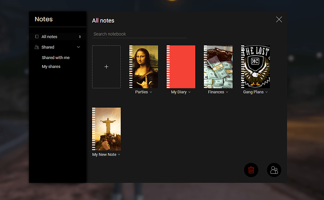Click the plus tile to add a notebook
Screen dimensions: 324x200
pos(107,67)
